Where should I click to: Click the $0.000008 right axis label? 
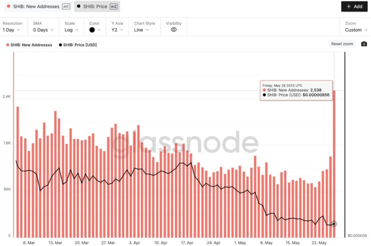click(357, 235)
